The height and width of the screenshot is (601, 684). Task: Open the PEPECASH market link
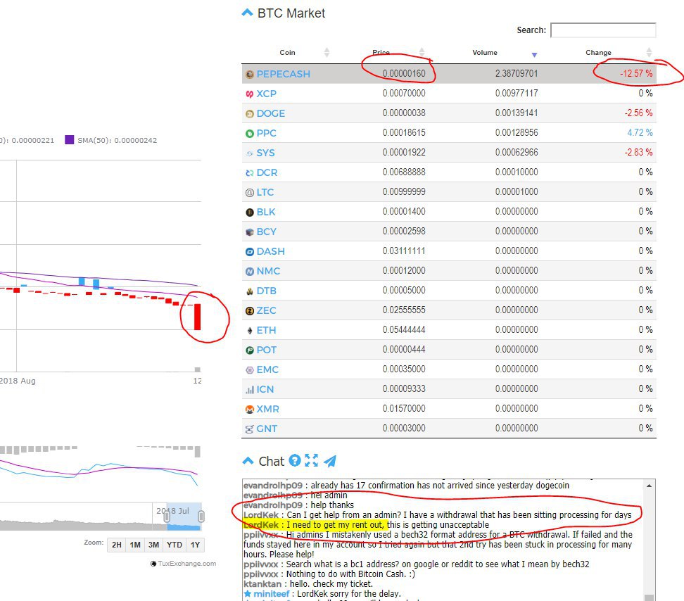283,74
